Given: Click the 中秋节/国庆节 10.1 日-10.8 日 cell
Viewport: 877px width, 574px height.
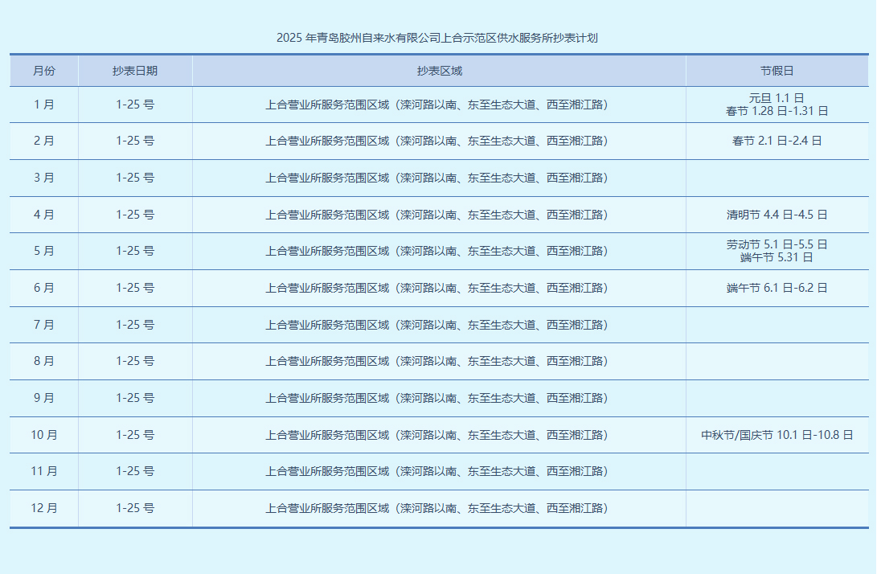Looking at the screenshot, I should tap(777, 435).
